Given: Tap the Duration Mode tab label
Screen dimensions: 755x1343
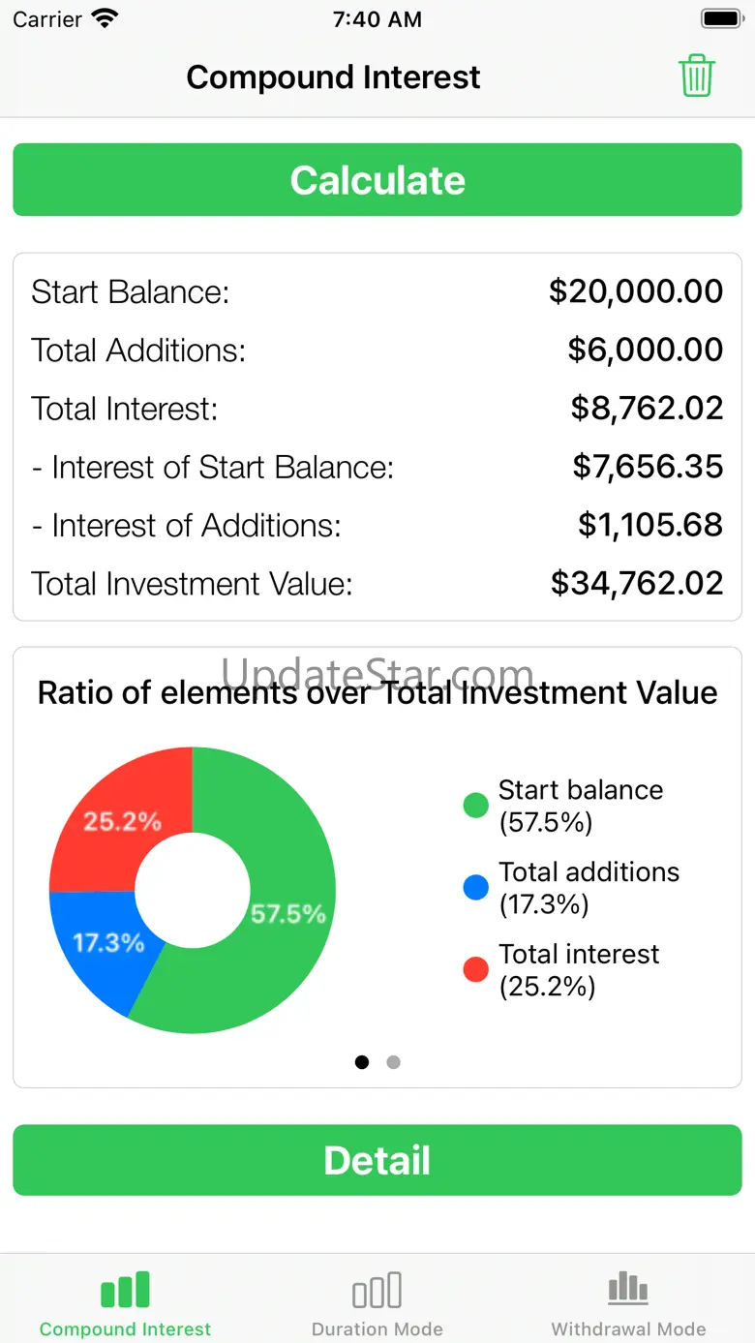Looking at the screenshot, I should (x=377, y=1328).
